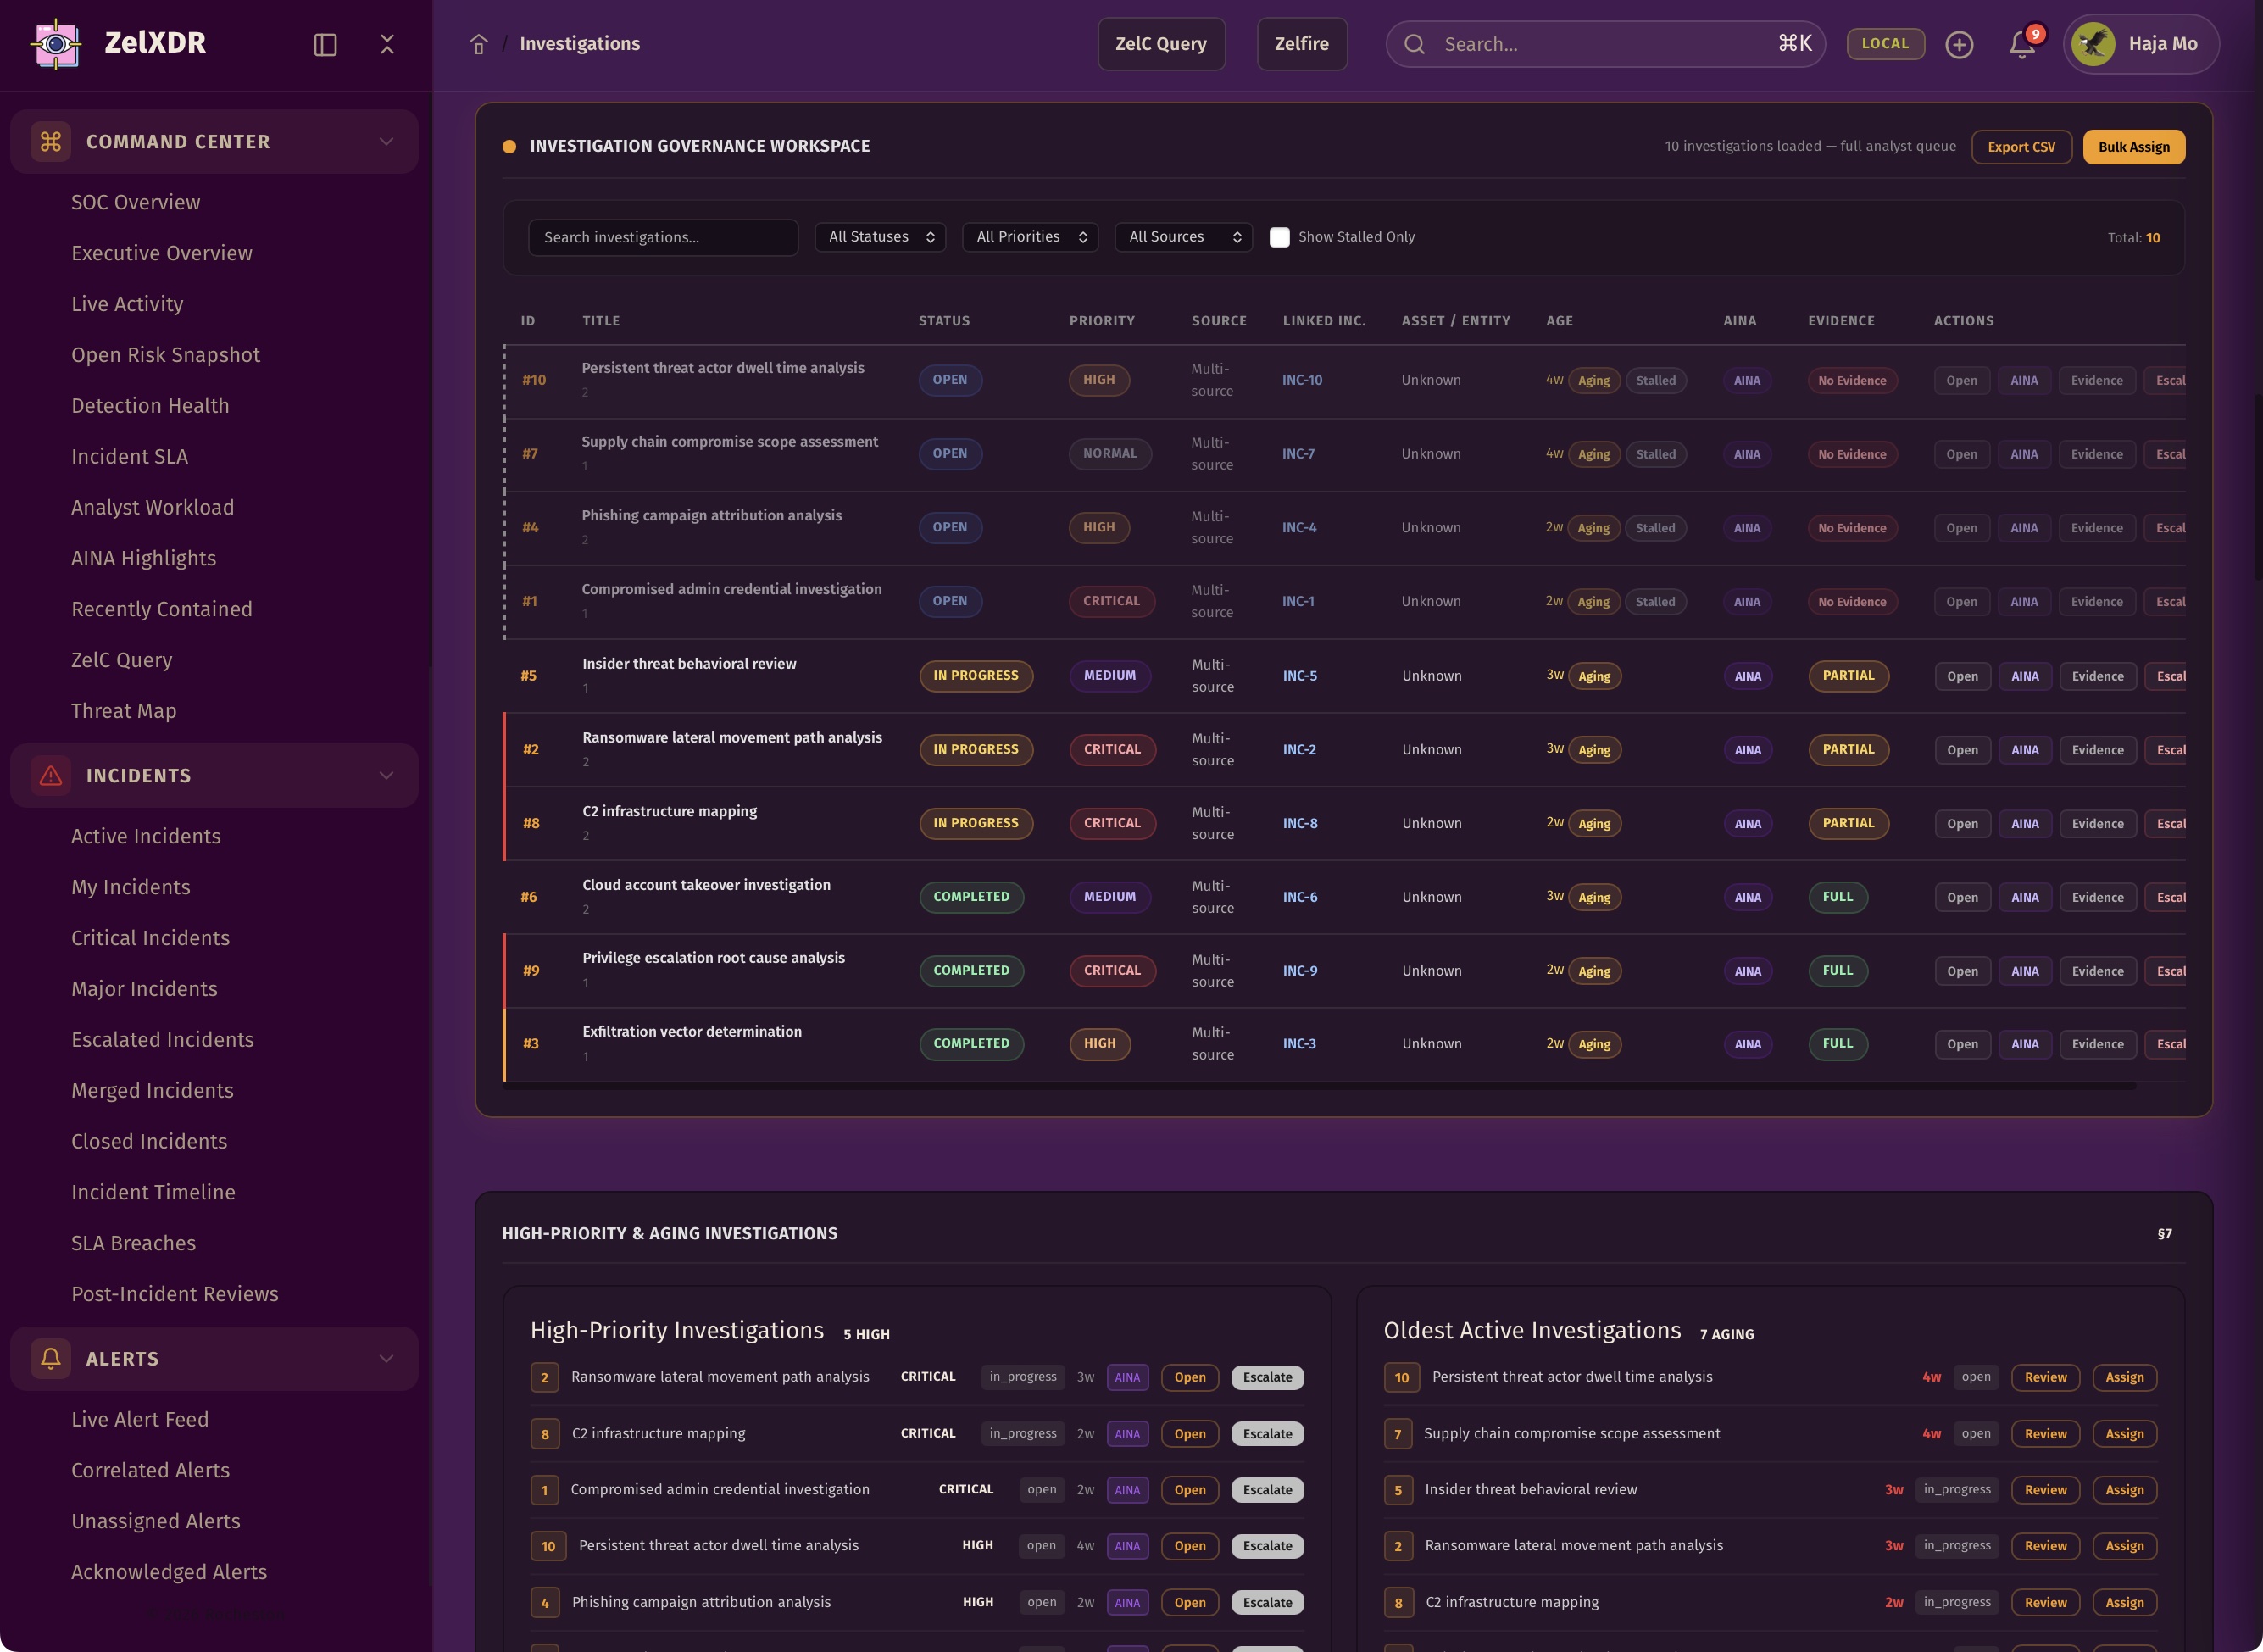The width and height of the screenshot is (2263, 1652).
Task: Collapse the Alerts section chevron
Action: pyautogui.click(x=386, y=1358)
